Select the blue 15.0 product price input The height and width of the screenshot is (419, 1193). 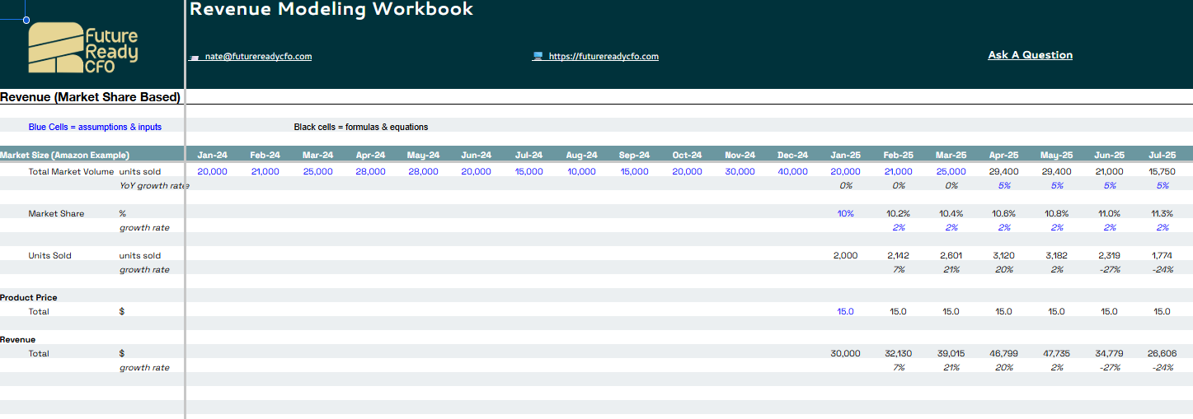point(846,311)
